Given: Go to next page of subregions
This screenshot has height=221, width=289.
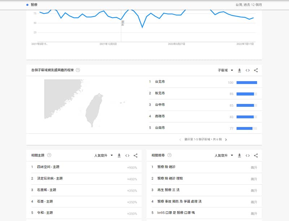Looking at the screenshot, I should [x=226, y=140].
